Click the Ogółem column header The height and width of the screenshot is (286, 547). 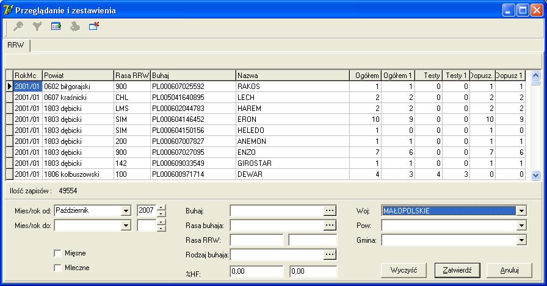tap(365, 75)
